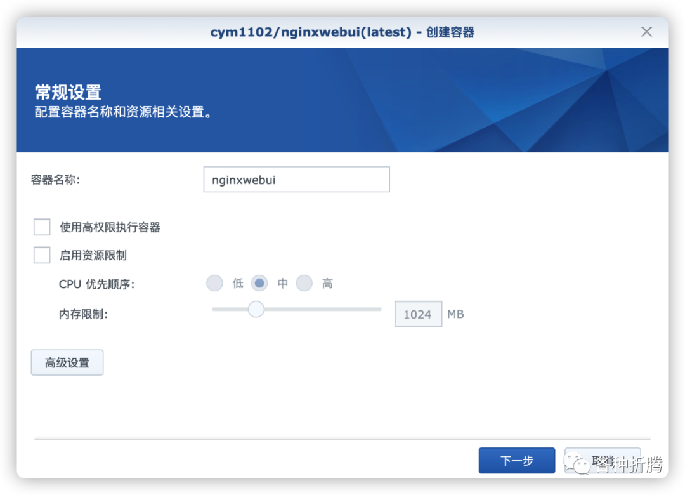Viewport: 685px width, 495px height.
Task: Click the 高 label next to radio
Action: [x=327, y=284]
